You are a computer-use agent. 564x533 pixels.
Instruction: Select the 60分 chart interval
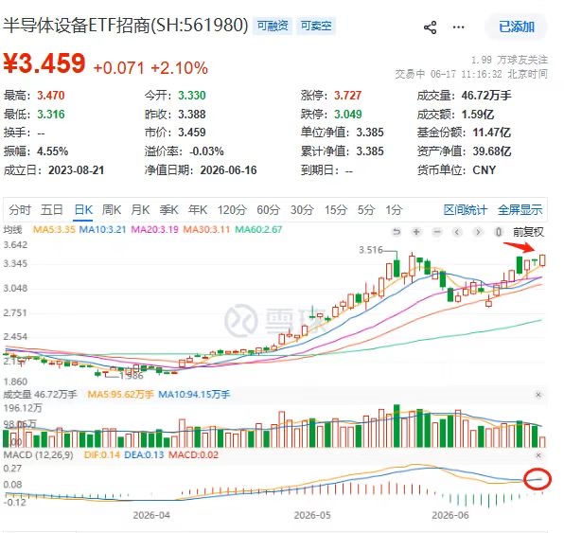point(269,210)
